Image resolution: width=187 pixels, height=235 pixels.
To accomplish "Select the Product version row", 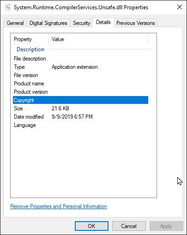I will [80, 92].
